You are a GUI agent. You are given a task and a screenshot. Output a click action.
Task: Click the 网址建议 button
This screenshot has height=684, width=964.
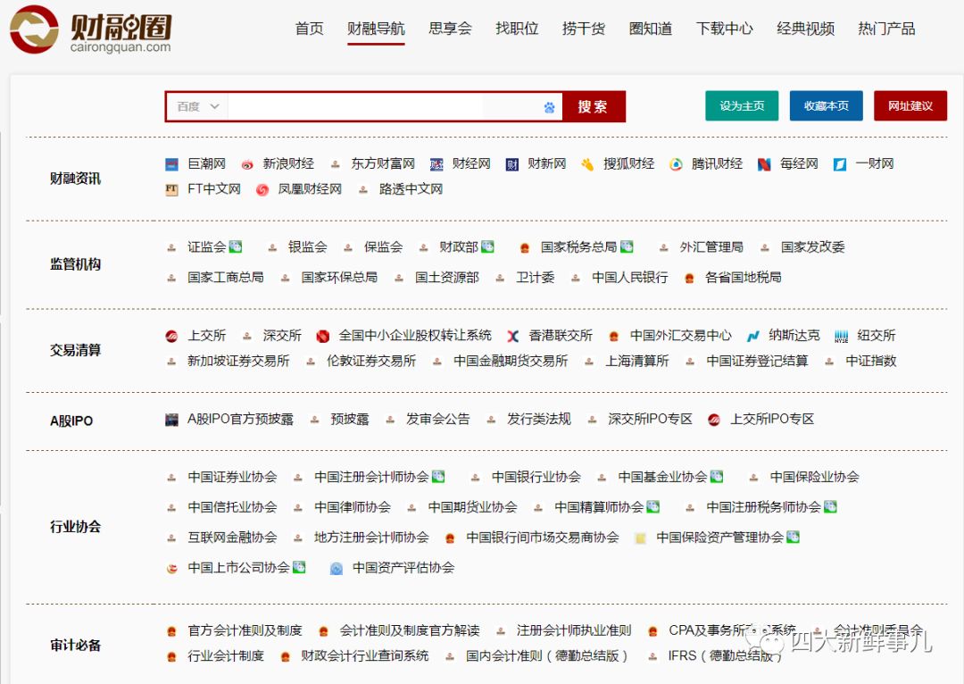click(x=910, y=105)
